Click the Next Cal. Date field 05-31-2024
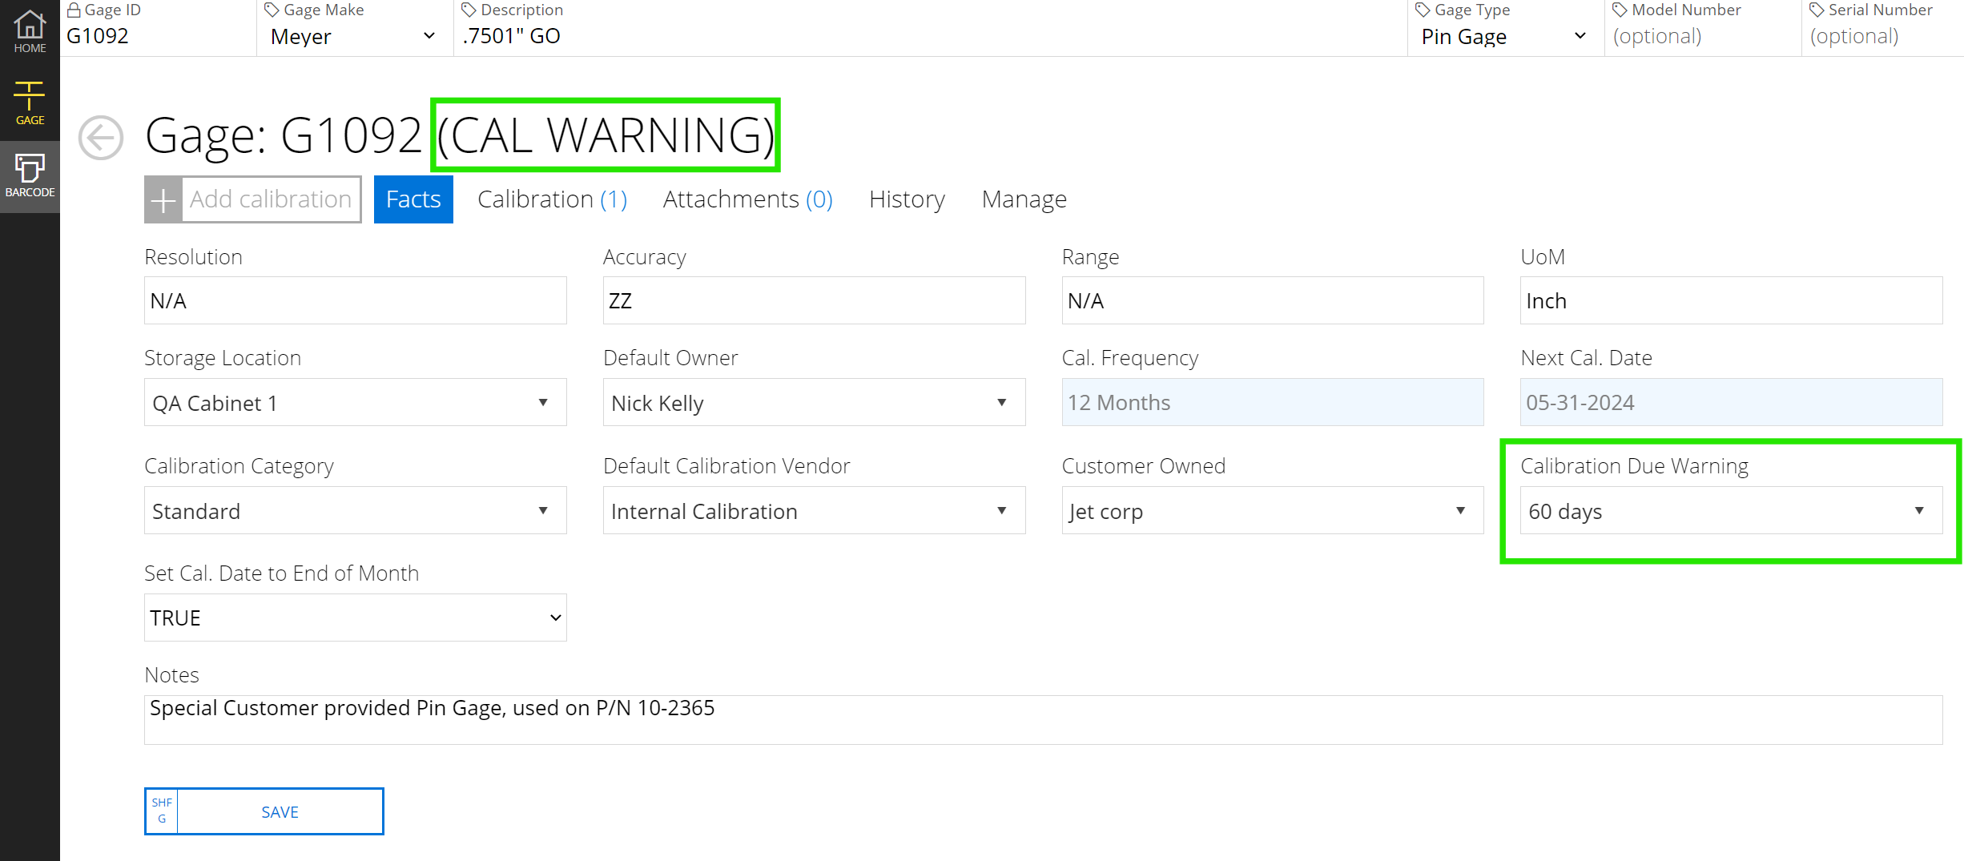Screen dimensions: 1964x861 (1731, 403)
